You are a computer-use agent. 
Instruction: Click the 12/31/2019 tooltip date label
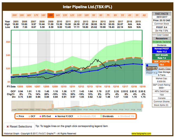click(152, 68)
